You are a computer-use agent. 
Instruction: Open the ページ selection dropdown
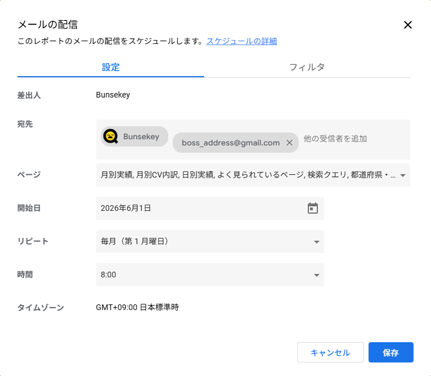(x=253, y=175)
